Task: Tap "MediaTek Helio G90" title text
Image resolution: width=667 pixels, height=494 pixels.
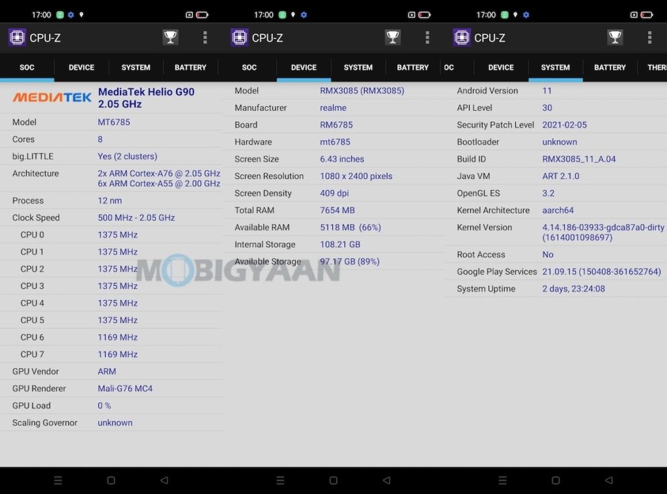Action: click(146, 92)
